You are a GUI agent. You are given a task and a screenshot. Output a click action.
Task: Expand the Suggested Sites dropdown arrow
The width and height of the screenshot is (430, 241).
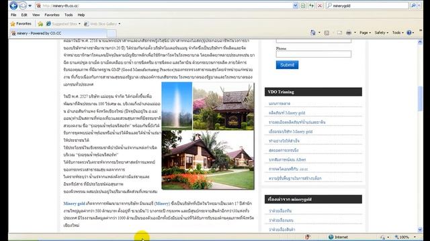pos(79,24)
